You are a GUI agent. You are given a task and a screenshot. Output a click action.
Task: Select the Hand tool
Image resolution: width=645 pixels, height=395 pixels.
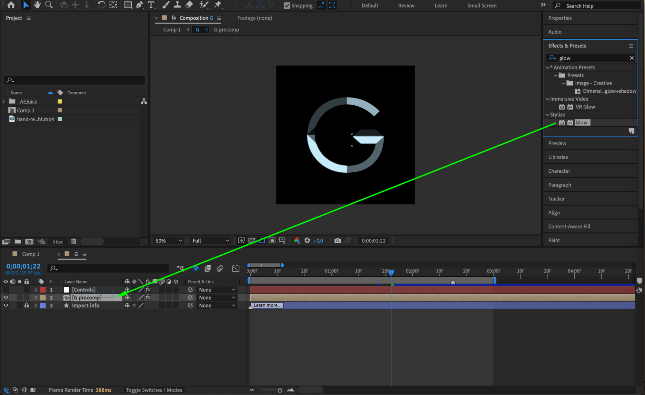(37, 5)
